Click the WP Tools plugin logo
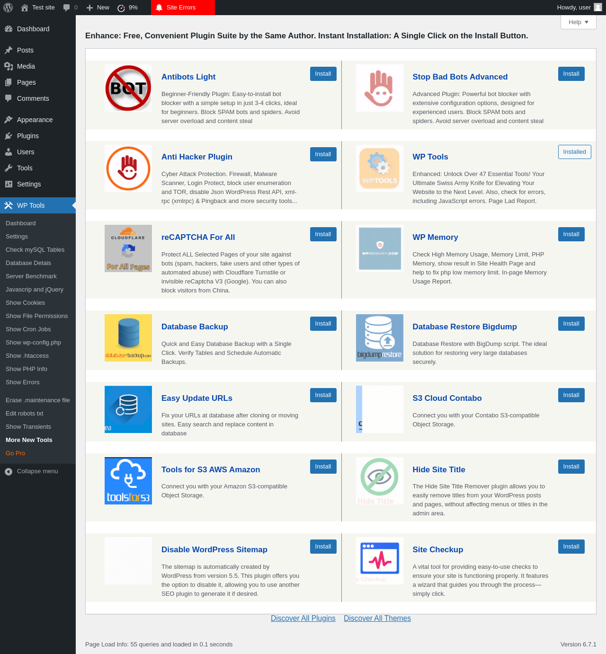The height and width of the screenshot is (654, 606). 380,168
